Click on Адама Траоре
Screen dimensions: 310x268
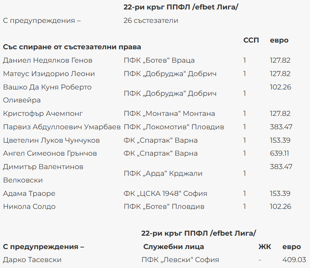click(x=29, y=194)
